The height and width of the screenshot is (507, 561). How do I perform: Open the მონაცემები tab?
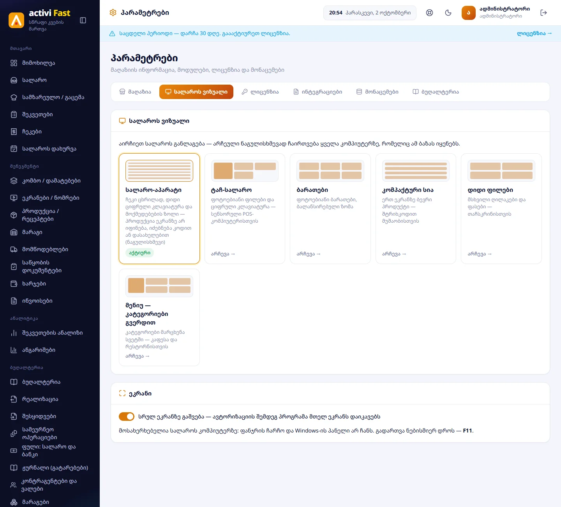point(378,92)
